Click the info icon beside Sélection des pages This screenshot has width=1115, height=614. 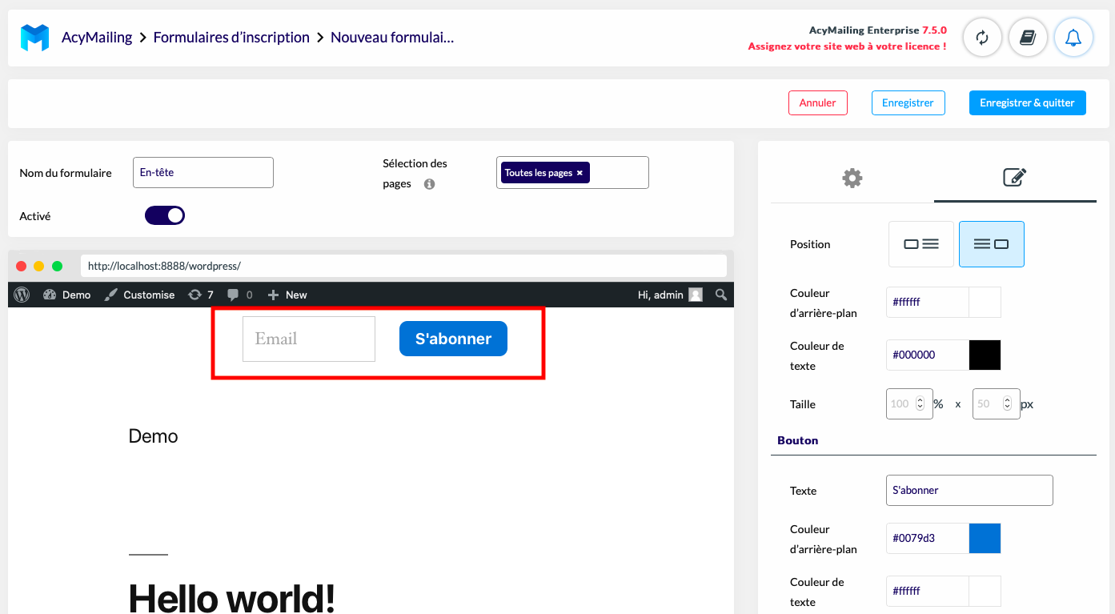(429, 184)
